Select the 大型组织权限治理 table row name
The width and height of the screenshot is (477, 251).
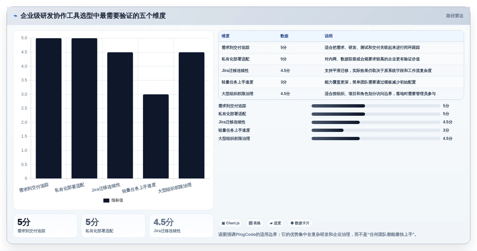pyautogui.click(x=238, y=94)
